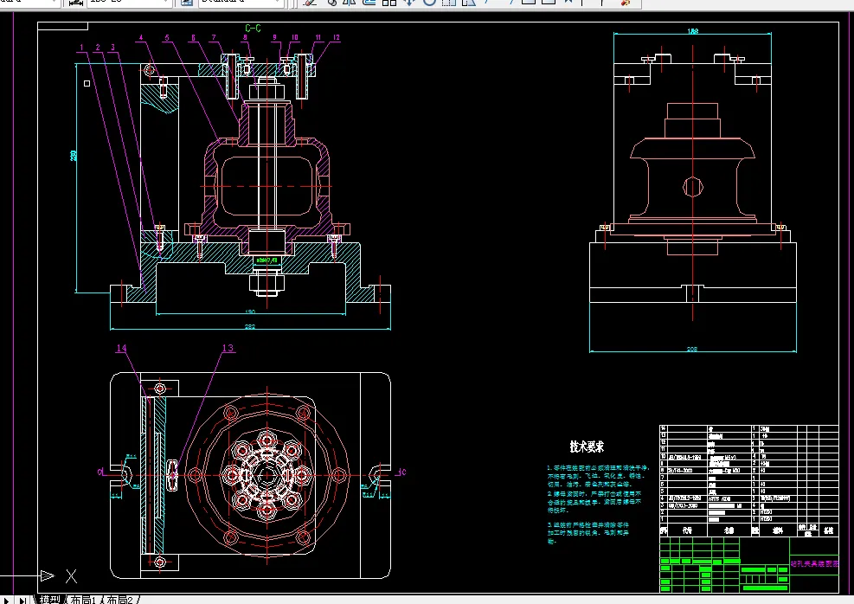This screenshot has width=854, height=604.
Task: Select part balloon number 12
Action: 336,37
